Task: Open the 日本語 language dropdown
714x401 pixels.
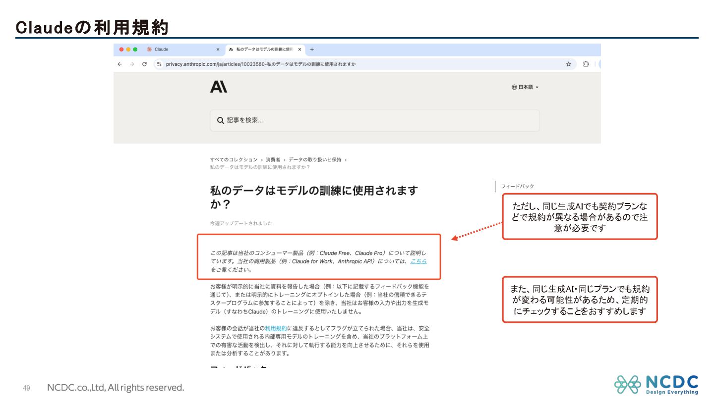Action: point(525,87)
